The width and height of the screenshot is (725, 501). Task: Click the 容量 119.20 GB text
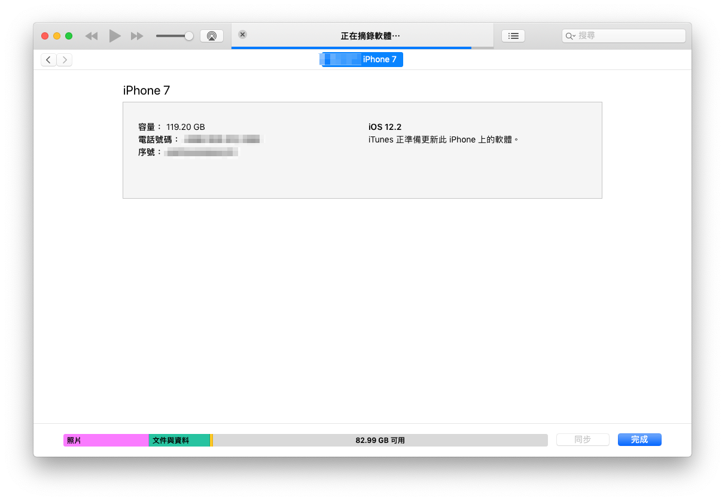point(171,127)
